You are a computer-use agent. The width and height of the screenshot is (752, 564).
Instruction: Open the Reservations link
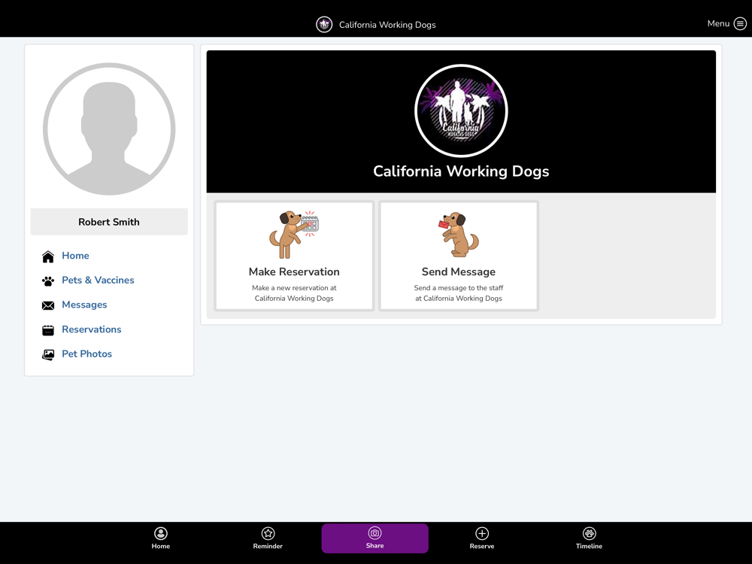[x=92, y=329]
